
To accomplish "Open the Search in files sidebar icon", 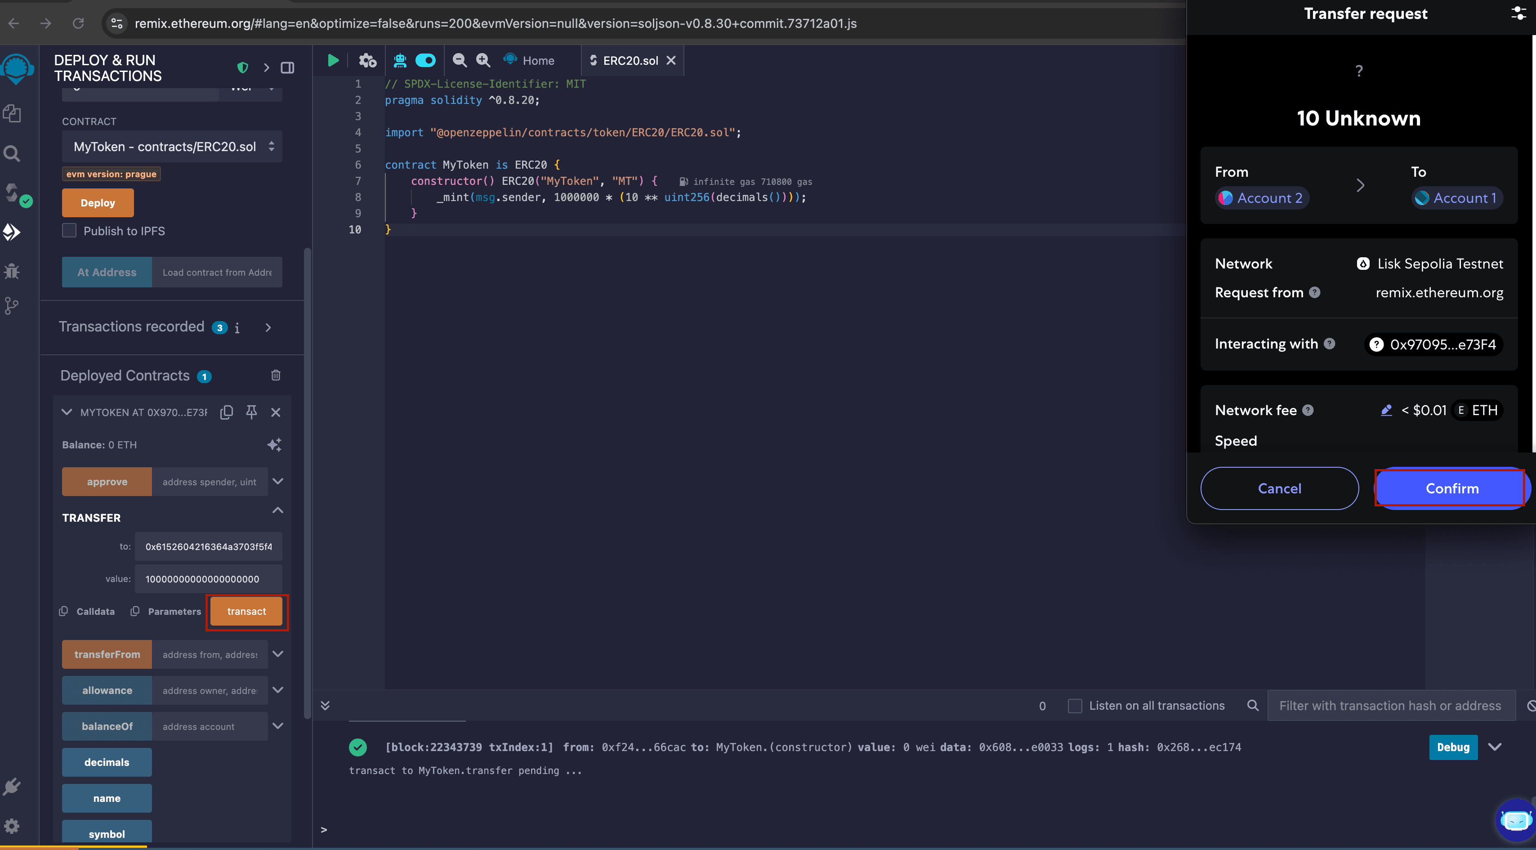I will [13, 153].
